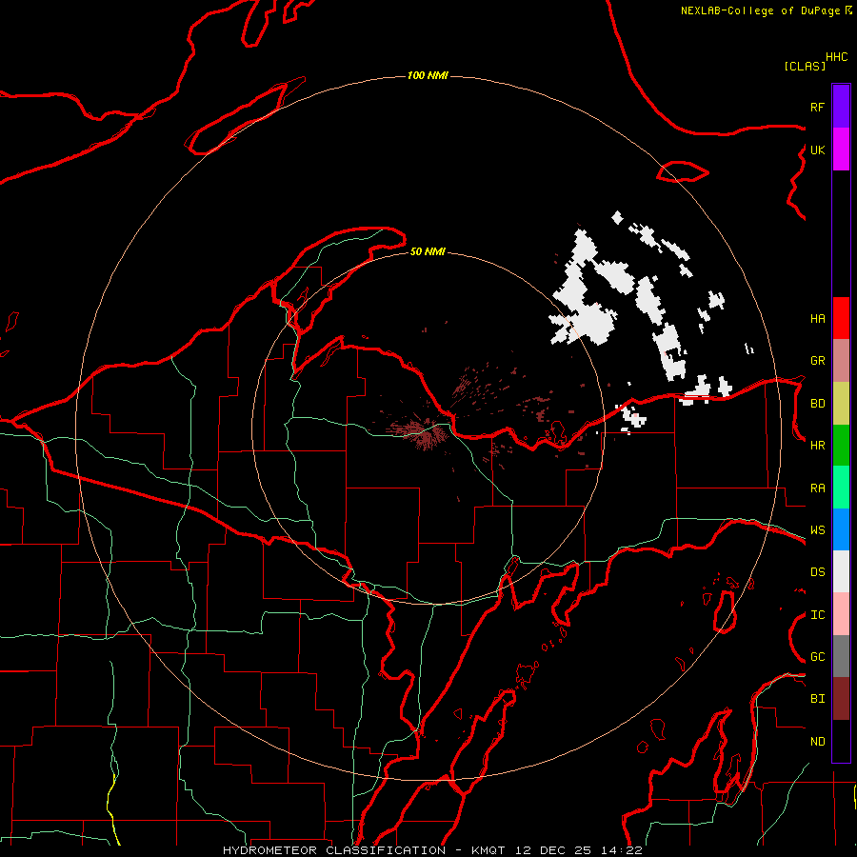Click the 'GC' legend label
This screenshot has width=857, height=857.
818,657
